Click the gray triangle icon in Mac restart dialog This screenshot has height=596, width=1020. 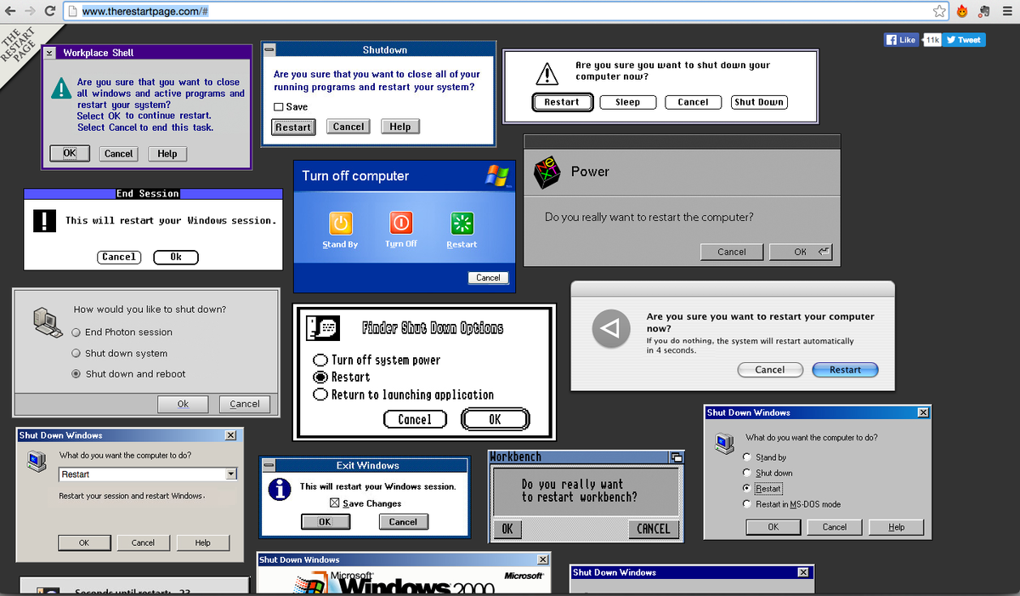point(610,327)
